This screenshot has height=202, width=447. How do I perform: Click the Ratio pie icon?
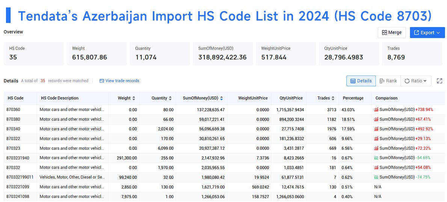[x=407, y=81]
